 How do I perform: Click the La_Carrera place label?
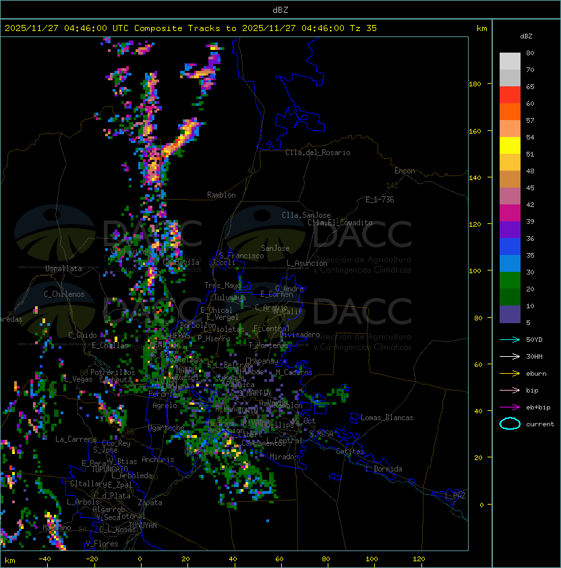tap(76, 439)
